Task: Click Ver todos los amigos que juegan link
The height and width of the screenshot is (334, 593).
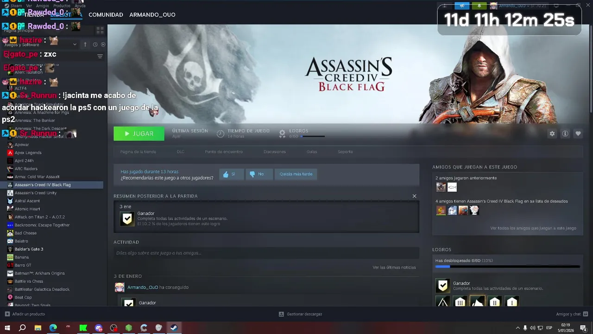Action: (533, 228)
